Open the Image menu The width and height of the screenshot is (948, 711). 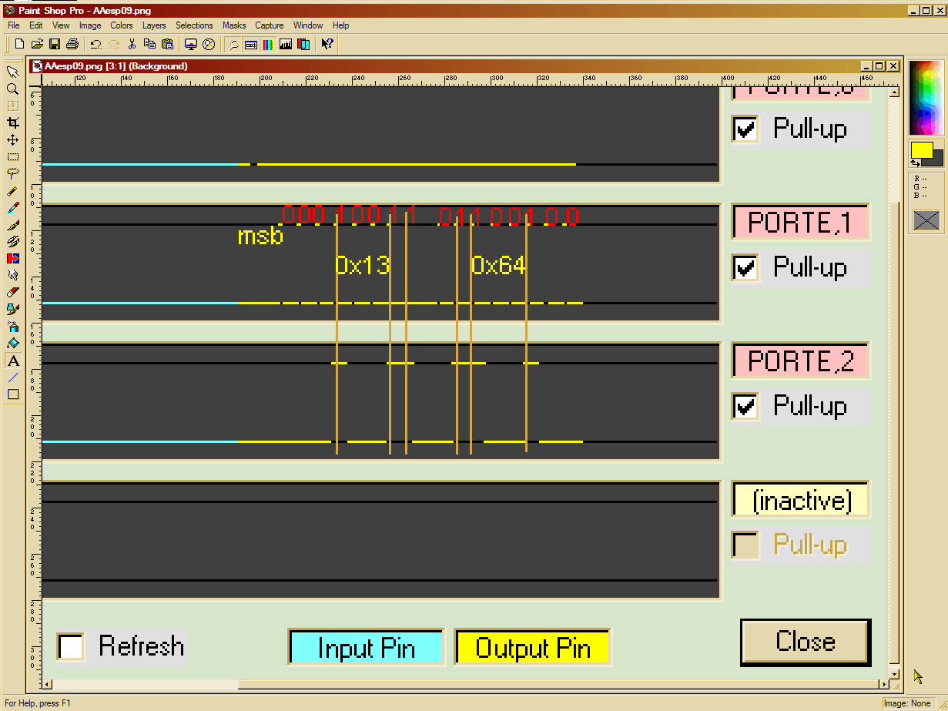coord(90,25)
